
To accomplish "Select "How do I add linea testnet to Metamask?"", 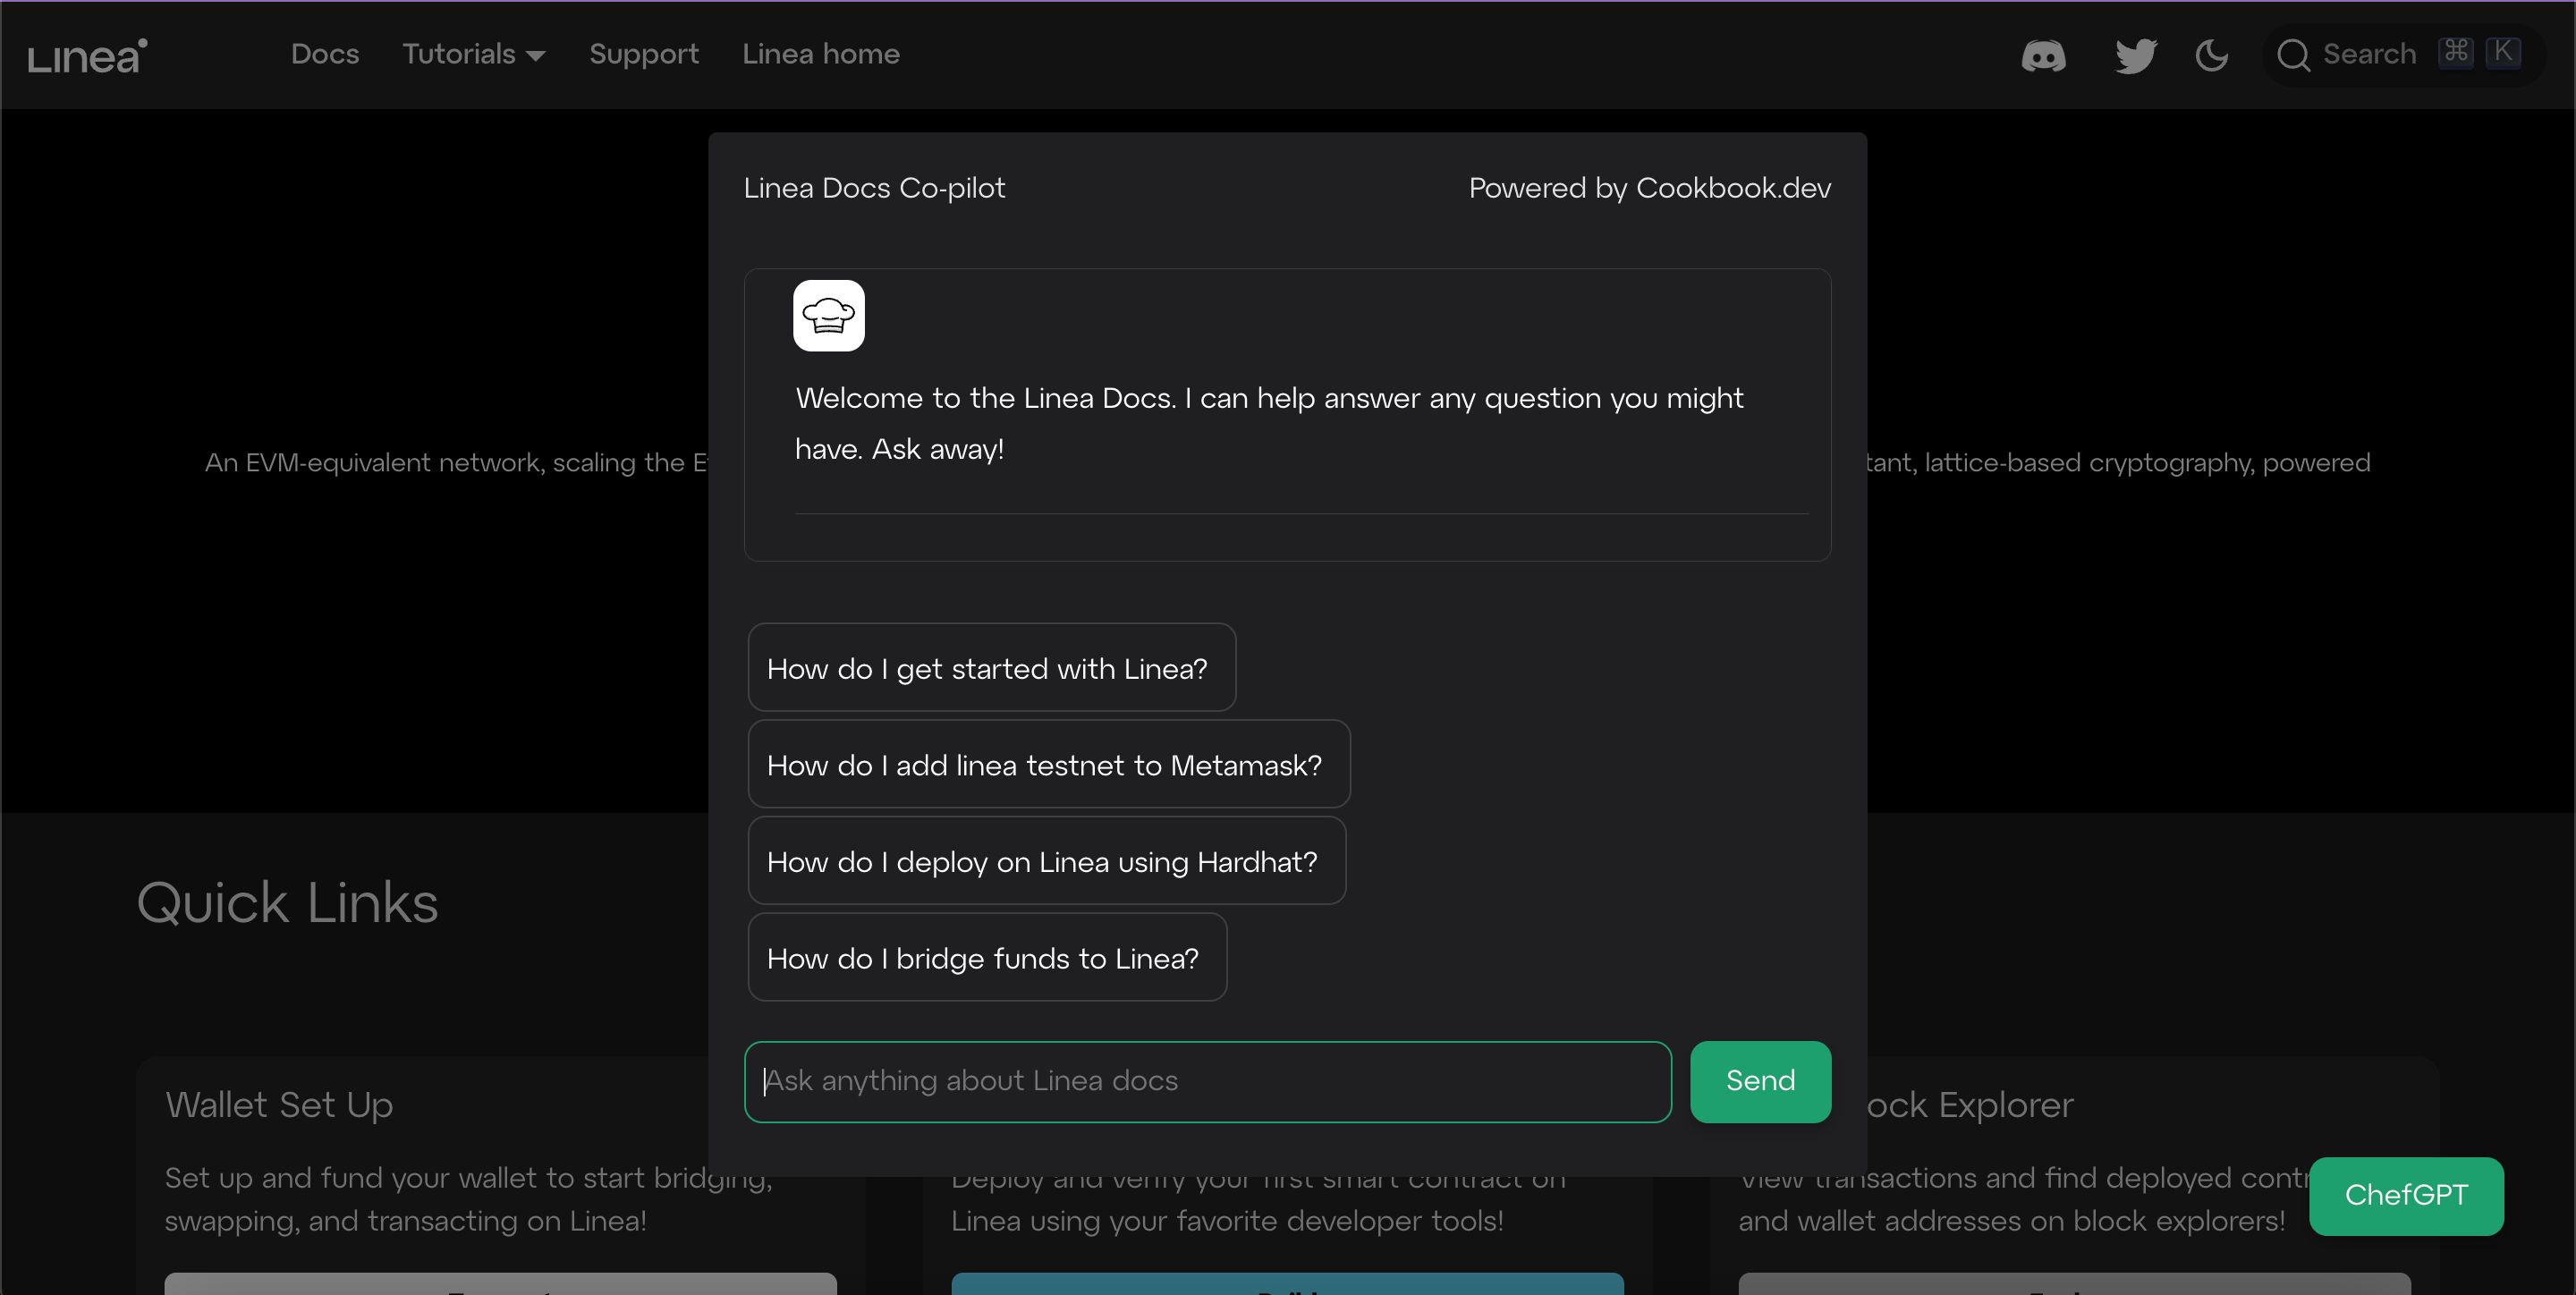I will click(1049, 765).
